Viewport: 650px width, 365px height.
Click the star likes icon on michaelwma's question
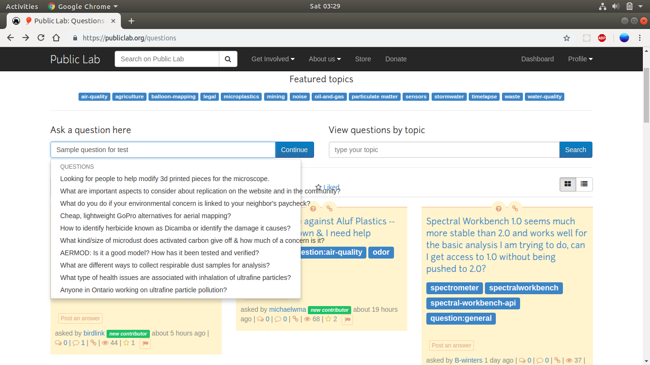(328, 319)
